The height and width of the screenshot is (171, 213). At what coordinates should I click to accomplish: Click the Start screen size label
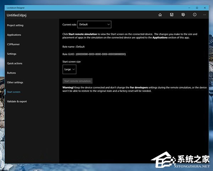coord(71,62)
